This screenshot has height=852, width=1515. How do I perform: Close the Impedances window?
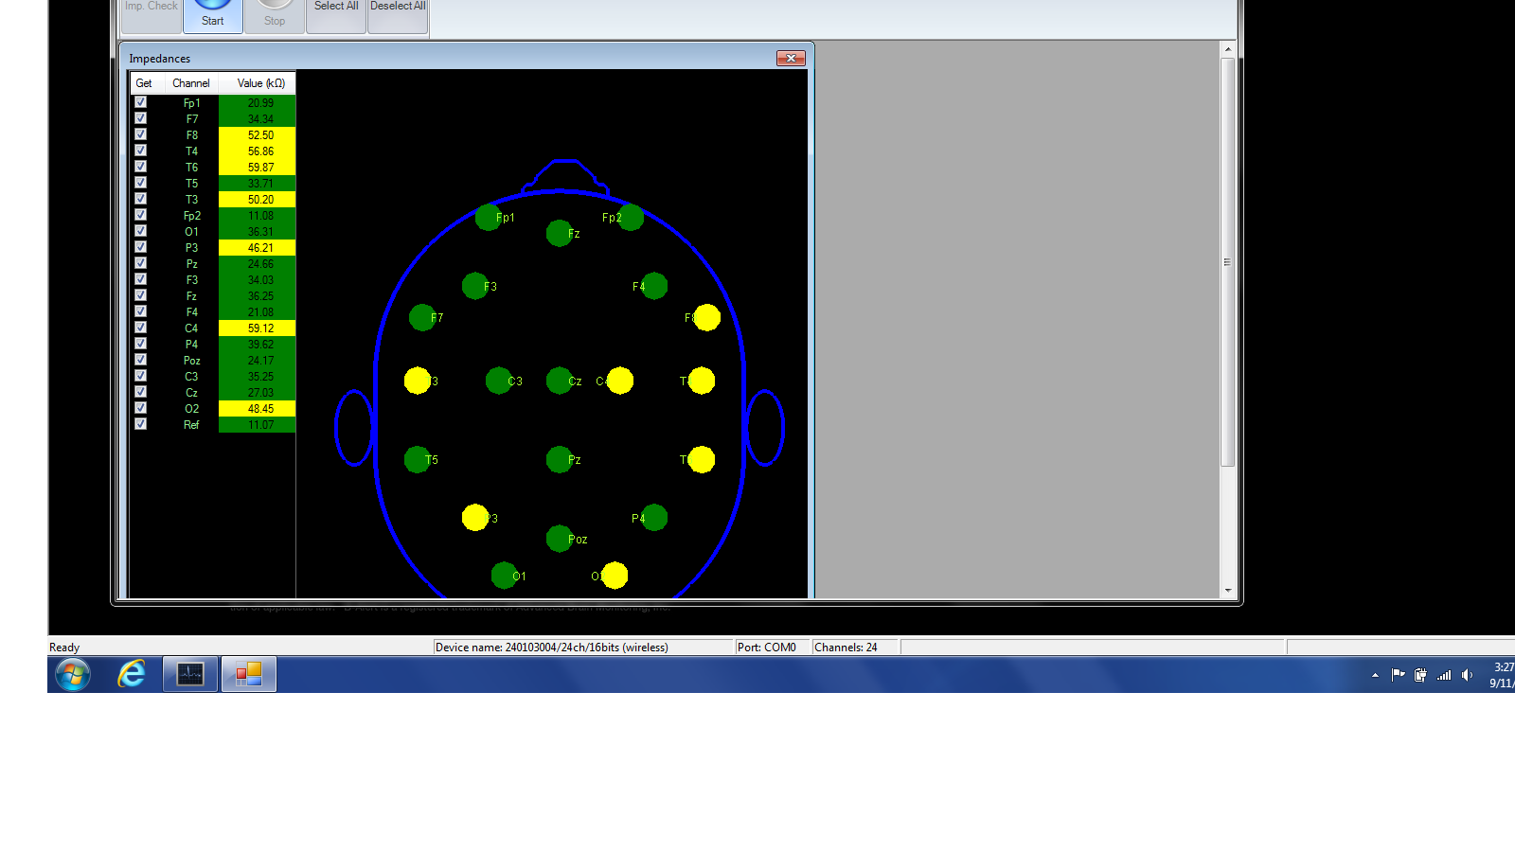click(791, 59)
